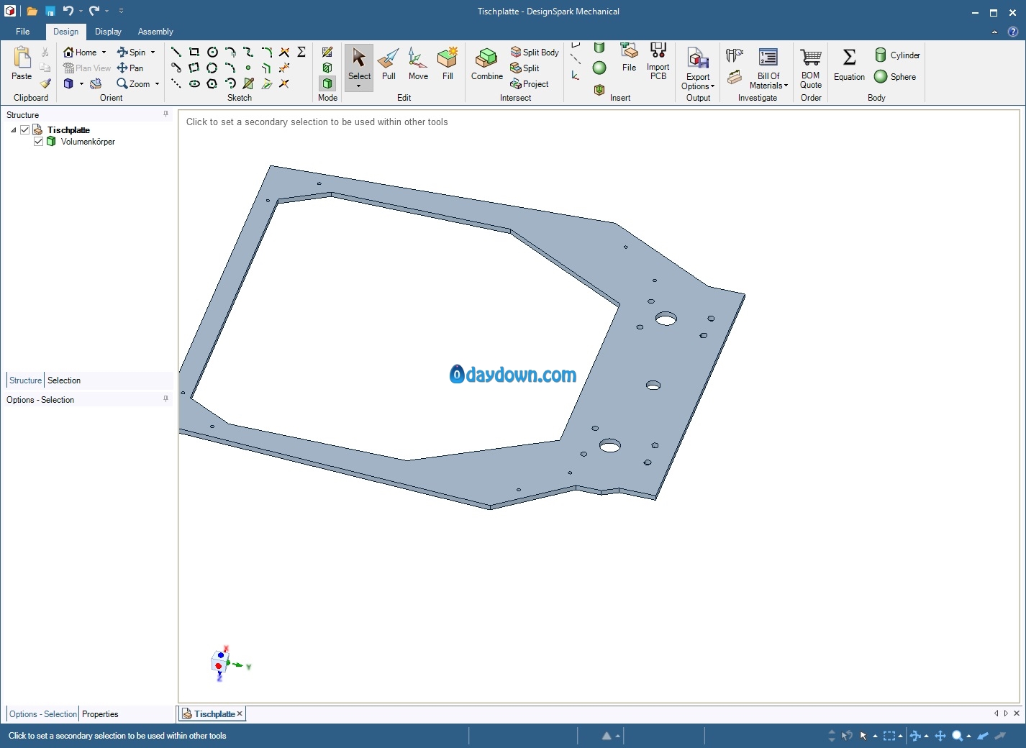
Task: Switch to the Assembly ribbon tab
Action: pyautogui.click(x=155, y=32)
